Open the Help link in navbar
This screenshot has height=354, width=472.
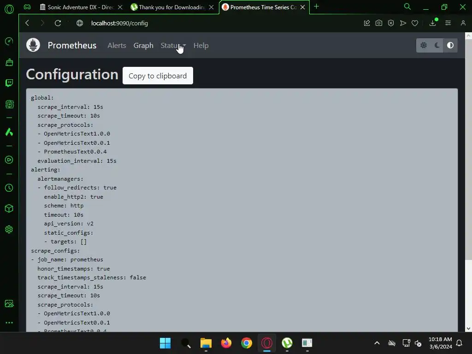click(201, 46)
